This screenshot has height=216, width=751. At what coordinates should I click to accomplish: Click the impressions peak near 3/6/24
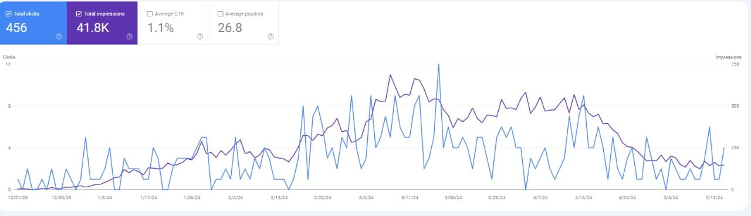coord(390,75)
